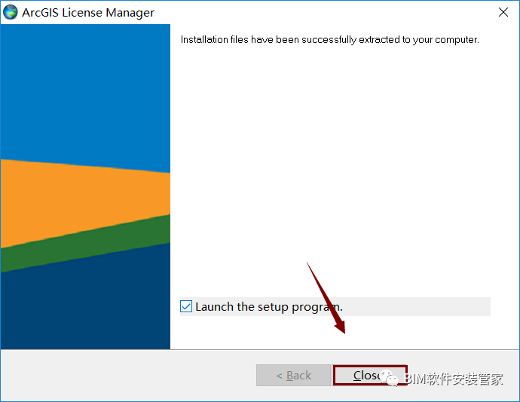Click the Close button
This screenshot has width=520, height=402.
(x=370, y=376)
